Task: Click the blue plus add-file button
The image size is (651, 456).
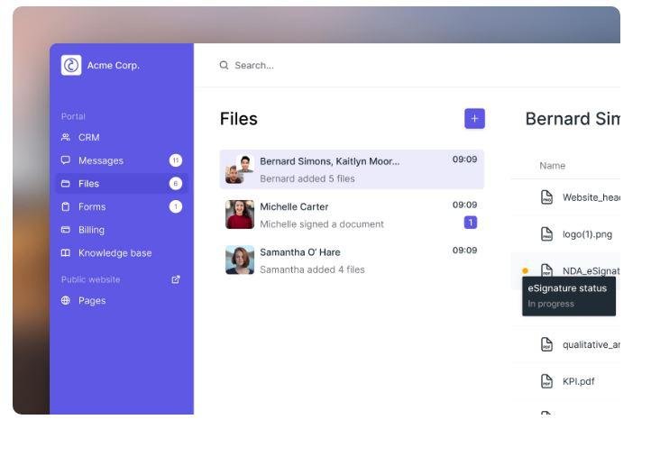Action: [474, 119]
